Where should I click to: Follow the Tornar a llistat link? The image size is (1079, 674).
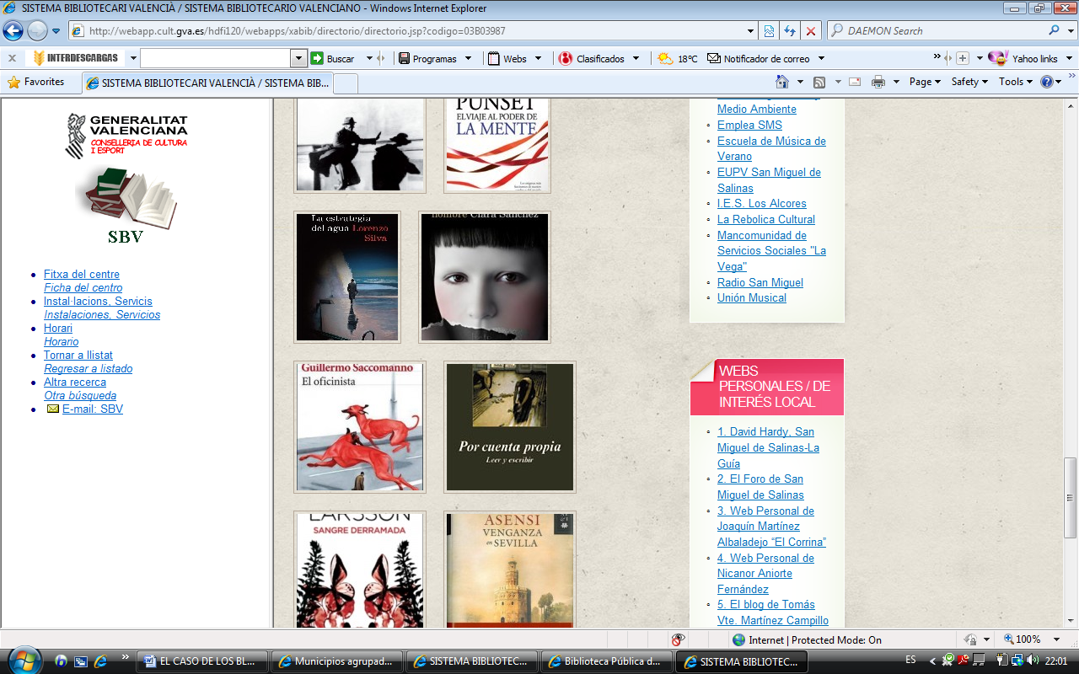(x=78, y=355)
